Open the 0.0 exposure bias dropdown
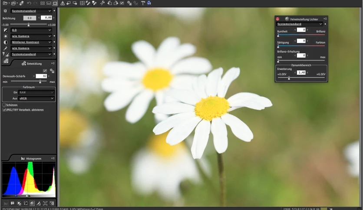The height and width of the screenshot is (210, 363). (31, 30)
